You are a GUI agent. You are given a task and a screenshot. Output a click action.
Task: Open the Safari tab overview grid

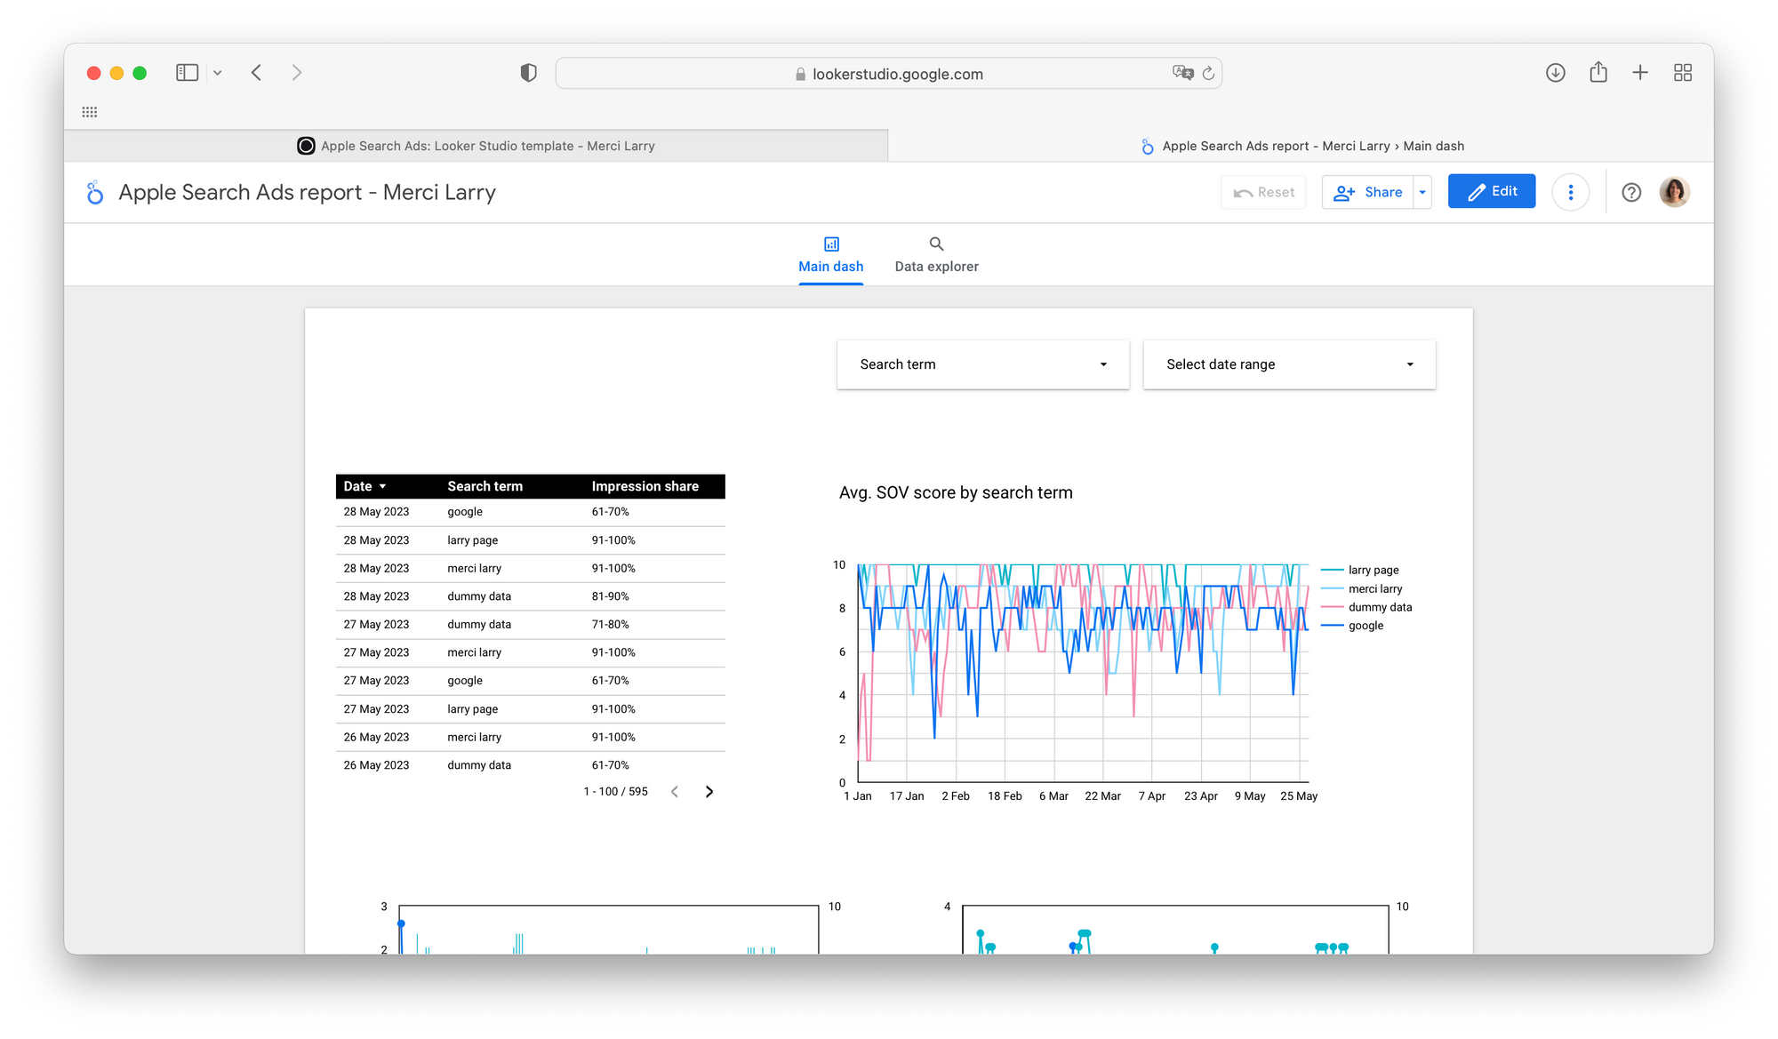click(1682, 73)
